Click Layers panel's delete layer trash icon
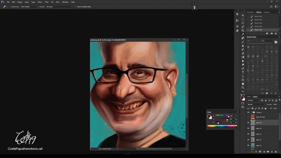 [276, 152]
